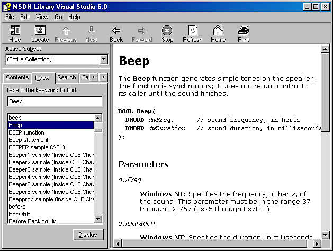Click index list scroll up arrow

pyautogui.click(x=98, y=118)
